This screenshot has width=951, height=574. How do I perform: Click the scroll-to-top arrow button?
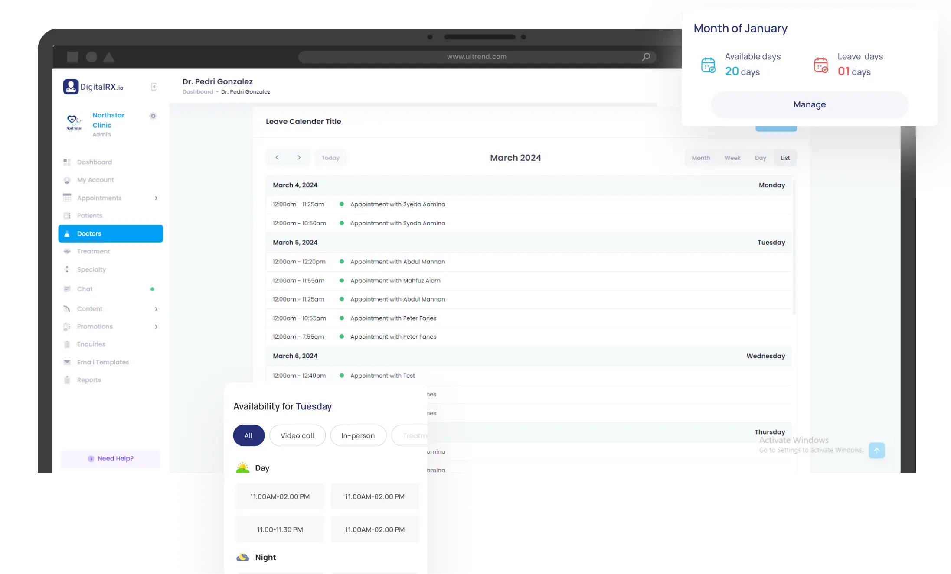point(876,450)
